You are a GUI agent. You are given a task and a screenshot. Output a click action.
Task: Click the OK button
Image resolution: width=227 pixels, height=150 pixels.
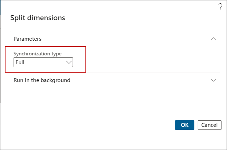[x=184, y=125]
